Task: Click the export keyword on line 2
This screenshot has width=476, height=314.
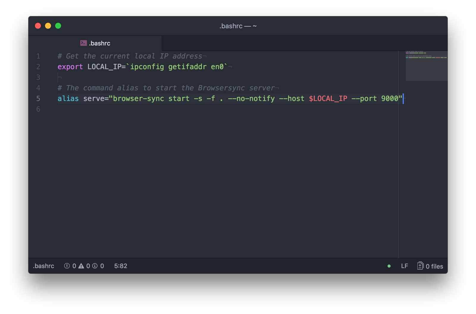Action: (70, 67)
